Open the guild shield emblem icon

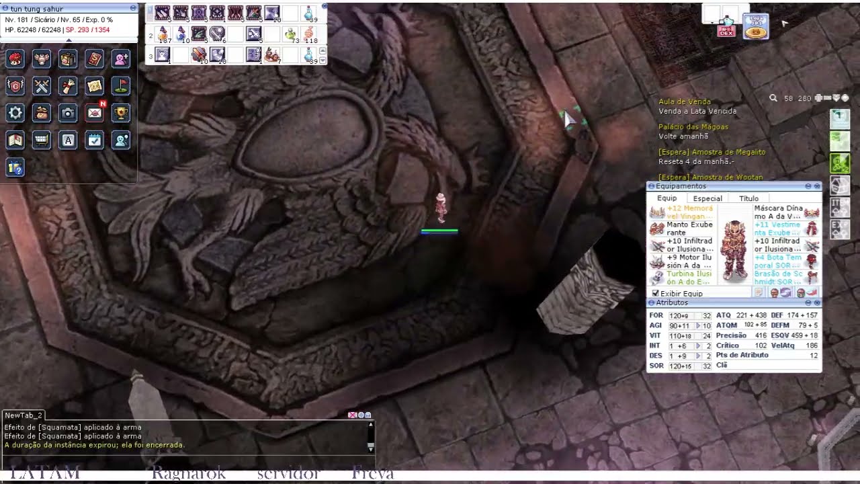click(x=15, y=86)
